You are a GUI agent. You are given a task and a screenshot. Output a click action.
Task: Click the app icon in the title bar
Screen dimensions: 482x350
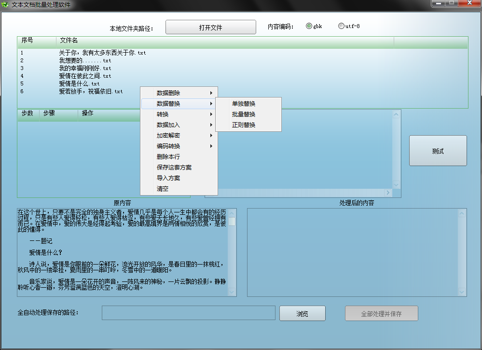tap(5, 4)
